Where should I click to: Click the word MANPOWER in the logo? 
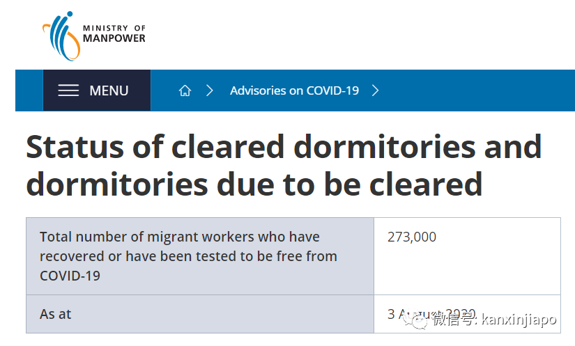coord(114,38)
